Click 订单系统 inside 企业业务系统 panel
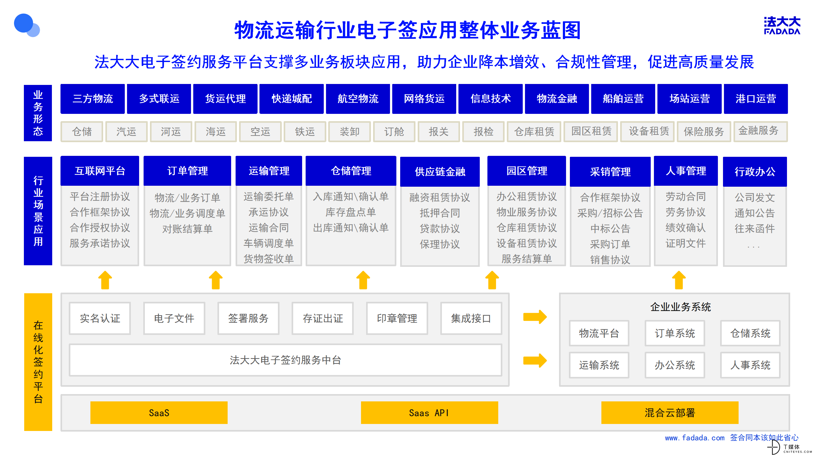 674,334
